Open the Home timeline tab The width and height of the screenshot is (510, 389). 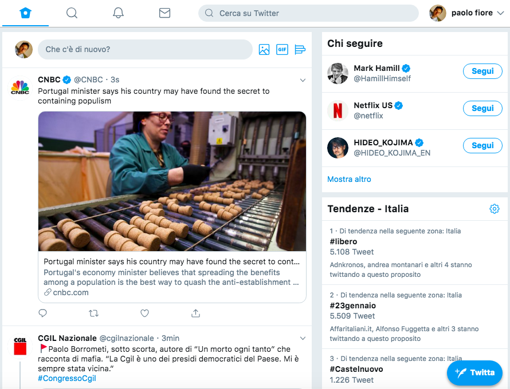pos(25,13)
